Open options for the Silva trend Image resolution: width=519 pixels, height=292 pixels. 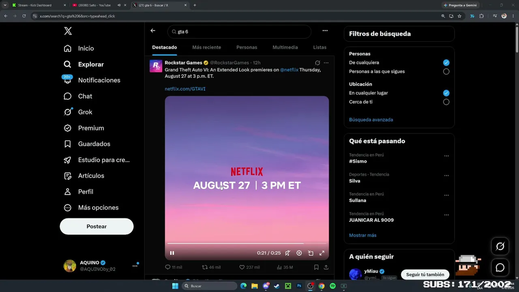coord(446,176)
